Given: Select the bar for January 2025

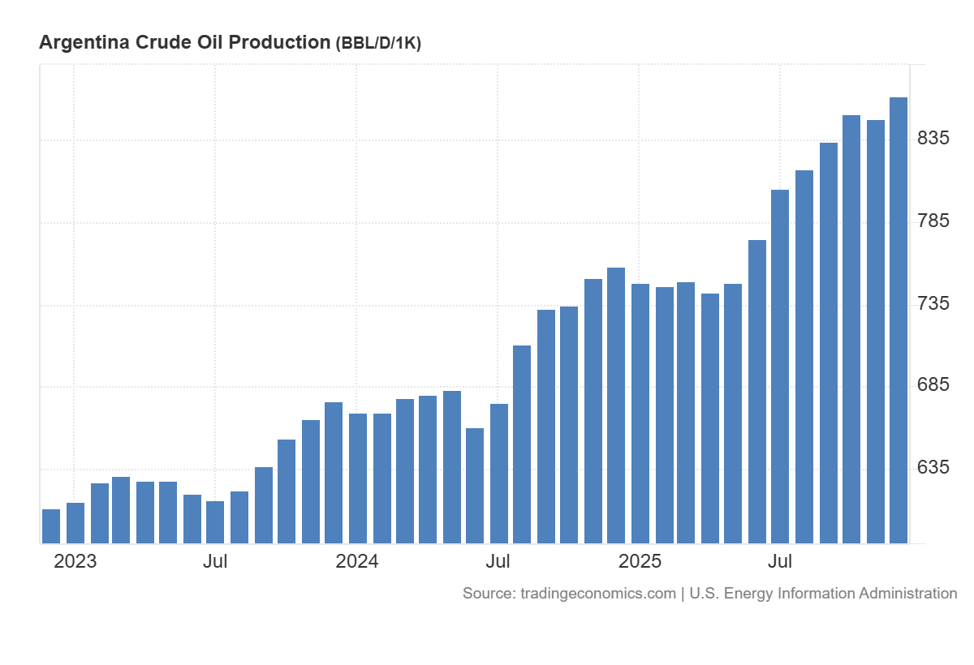Looking at the screenshot, I should click(x=640, y=413).
